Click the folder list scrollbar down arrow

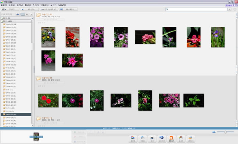coord(32,125)
